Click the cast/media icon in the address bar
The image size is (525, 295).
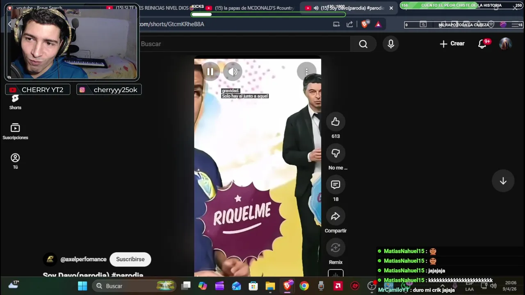pyautogui.click(x=336, y=24)
